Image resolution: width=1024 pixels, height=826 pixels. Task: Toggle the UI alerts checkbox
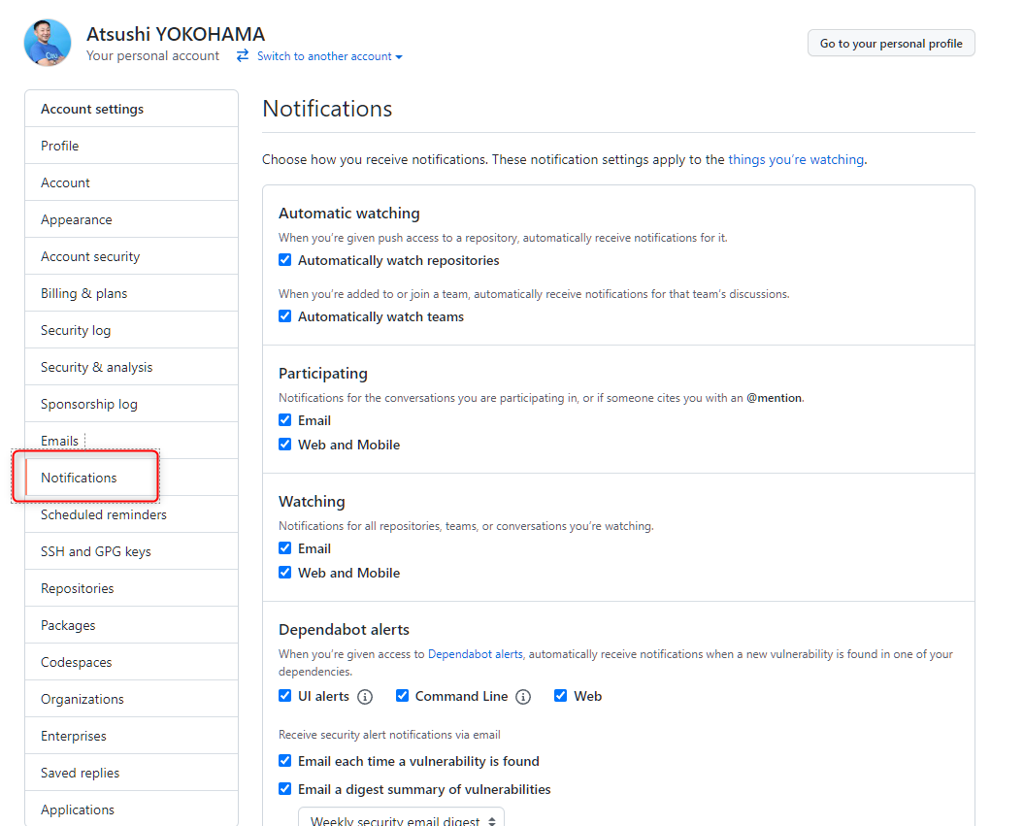click(284, 695)
